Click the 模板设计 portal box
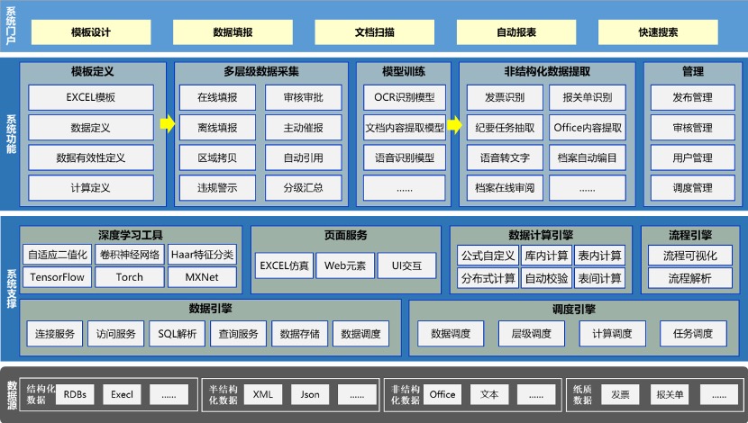 coord(91,32)
